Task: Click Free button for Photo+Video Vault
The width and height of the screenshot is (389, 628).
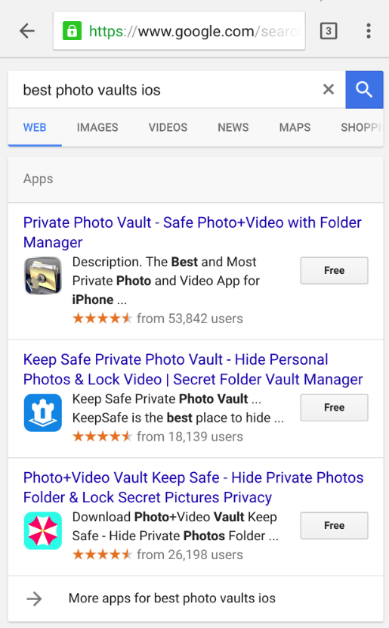Action: (x=334, y=525)
